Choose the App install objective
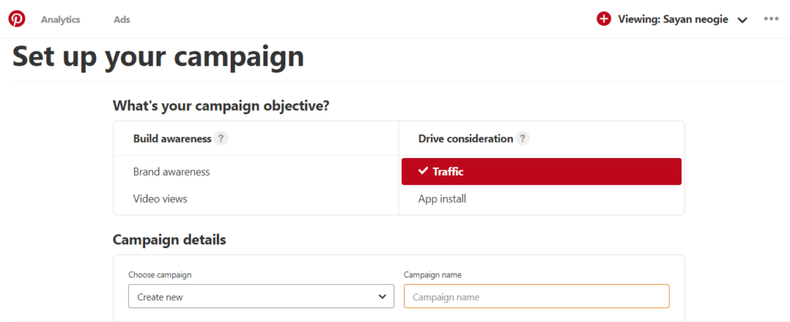The image size is (790, 322). [442, 199]
